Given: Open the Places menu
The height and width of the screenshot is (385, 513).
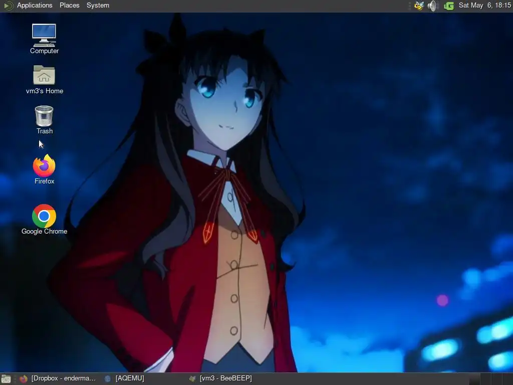Looking at the screenshot, I should tap(69, 5).
